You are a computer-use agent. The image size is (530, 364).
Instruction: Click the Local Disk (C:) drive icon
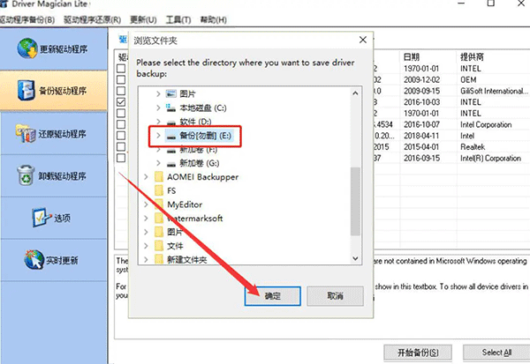pos(171,108)
